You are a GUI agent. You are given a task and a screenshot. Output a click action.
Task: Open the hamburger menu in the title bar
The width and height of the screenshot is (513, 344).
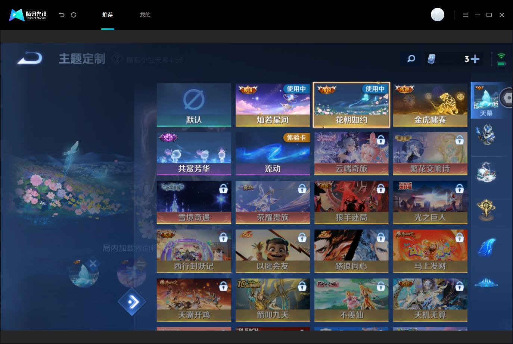coord(466,15)
